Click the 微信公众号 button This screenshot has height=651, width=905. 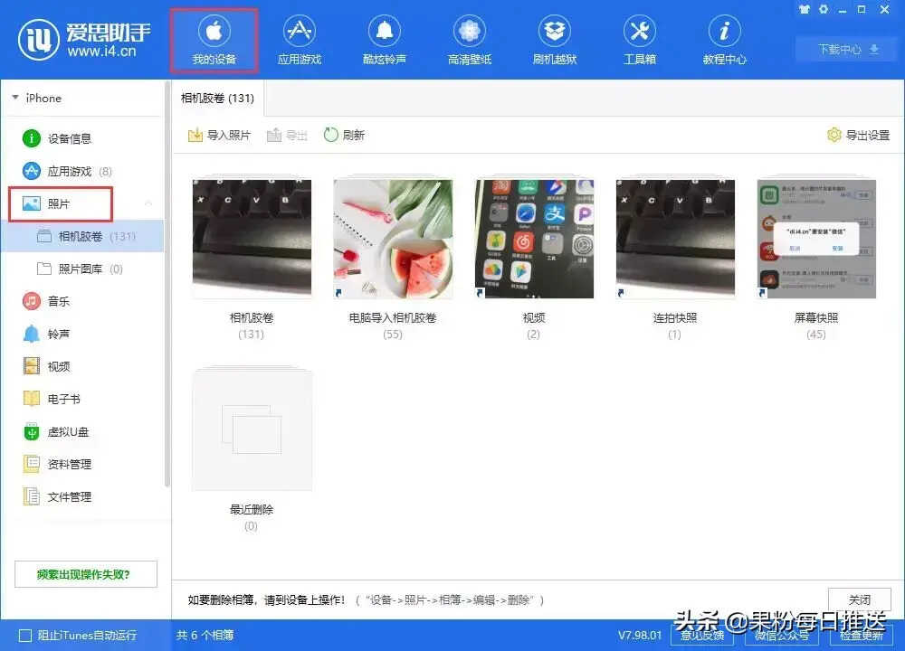pos(782,635)
